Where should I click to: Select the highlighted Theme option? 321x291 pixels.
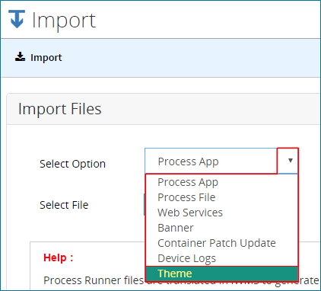click(221, 273)
